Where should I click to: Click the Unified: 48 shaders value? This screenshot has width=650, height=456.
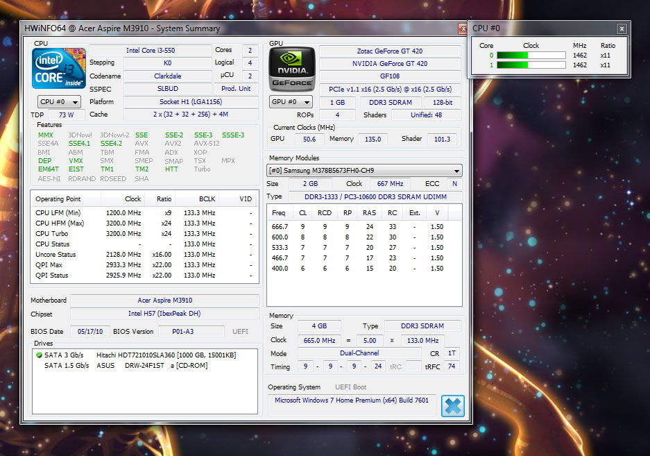426,115
